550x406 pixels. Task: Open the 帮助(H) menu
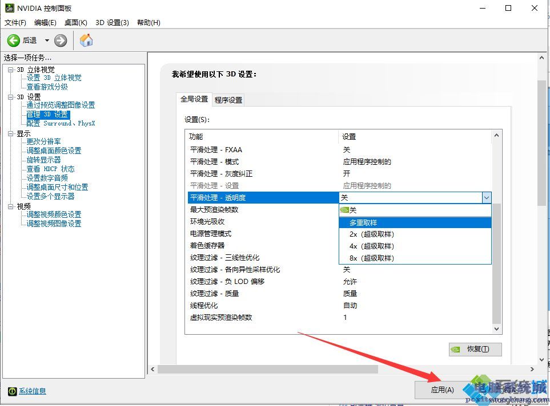[148, 22]
